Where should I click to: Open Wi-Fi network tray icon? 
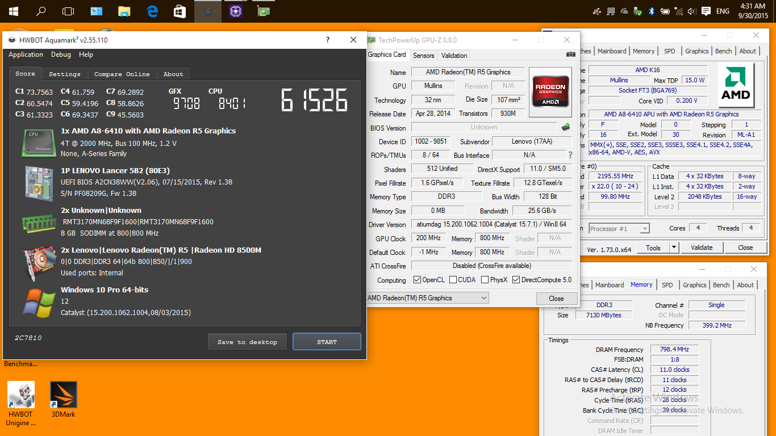pyautogui.click(x=679, y=11)
